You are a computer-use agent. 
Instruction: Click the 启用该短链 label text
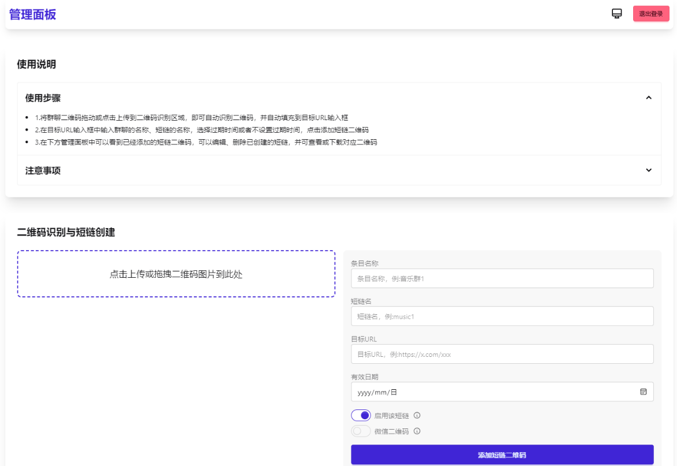click(391, 415)
